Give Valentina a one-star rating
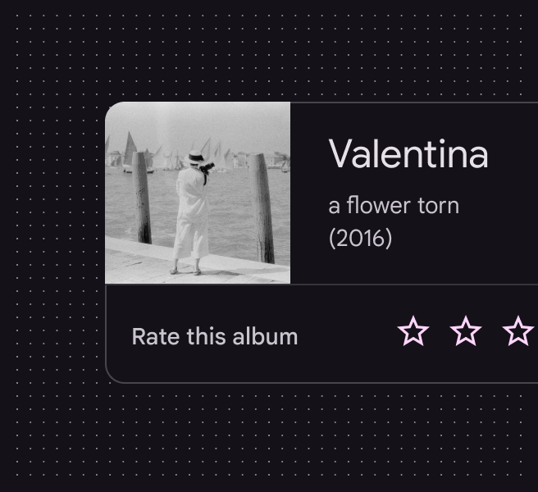This screenshot has height=492, width=538. [x=413, y=332]
